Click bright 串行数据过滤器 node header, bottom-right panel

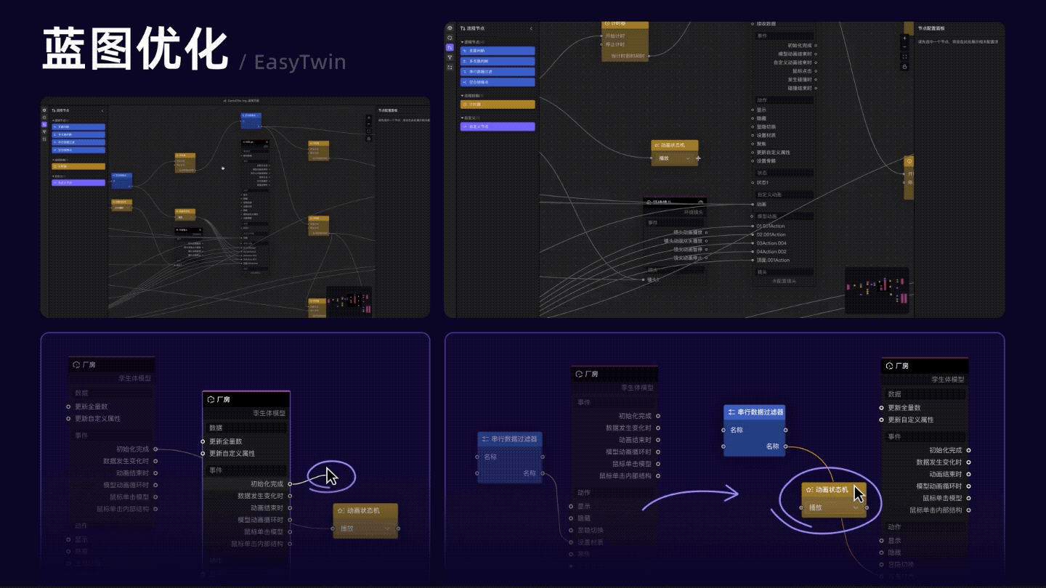pyautogui.click(x=755, y=412)
